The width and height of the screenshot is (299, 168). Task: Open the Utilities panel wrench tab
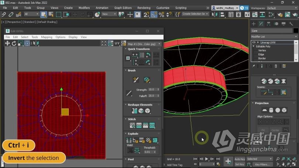[291, 24]
